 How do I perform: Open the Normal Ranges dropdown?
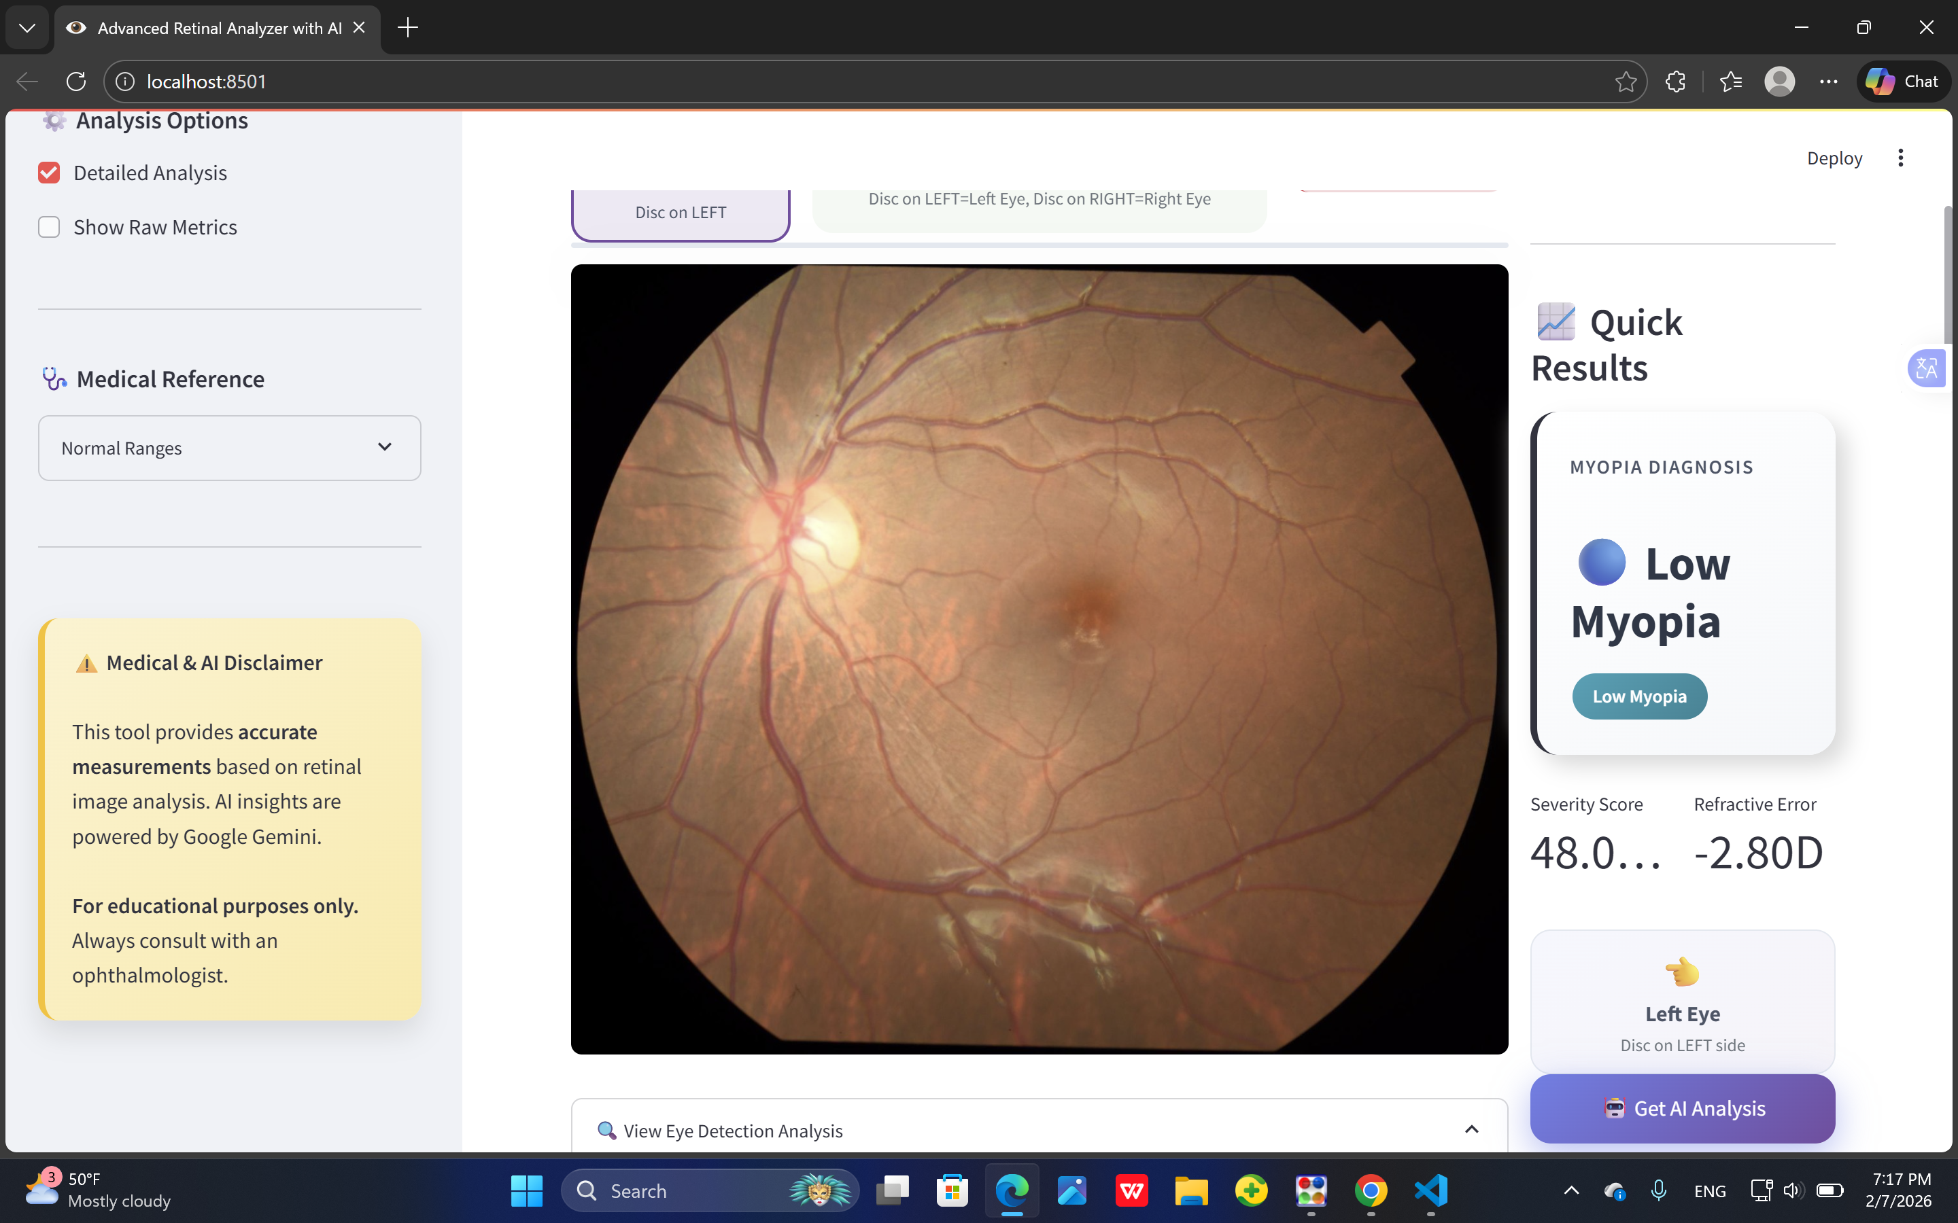229,448
